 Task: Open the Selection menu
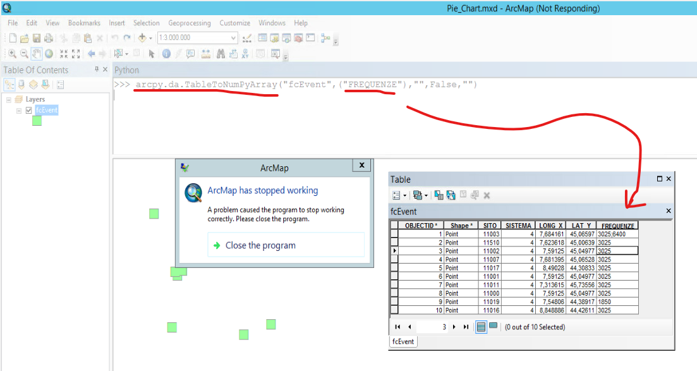click(x=146, y=23)
